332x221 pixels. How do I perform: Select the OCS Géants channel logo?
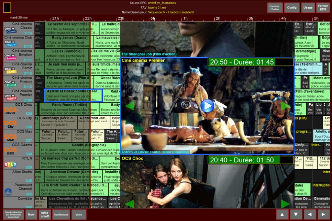(x=10, y=151)
